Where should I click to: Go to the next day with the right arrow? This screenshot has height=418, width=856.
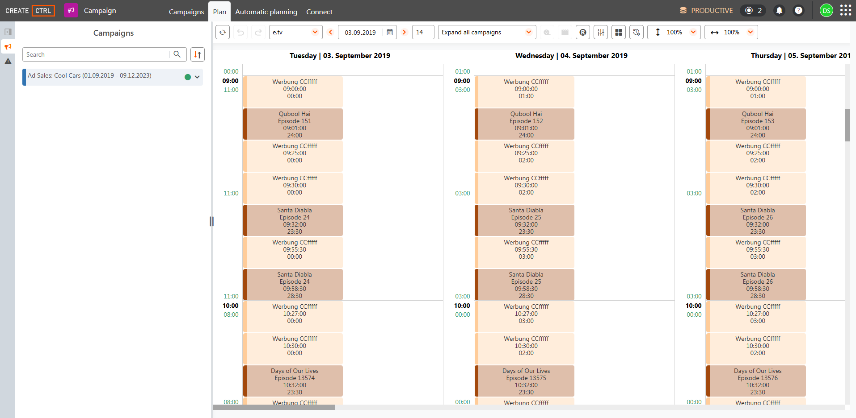click(x=404, y=32)
